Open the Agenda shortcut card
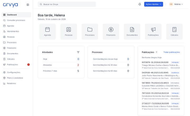This screenshot has height=116, width=190. point(47,32)
